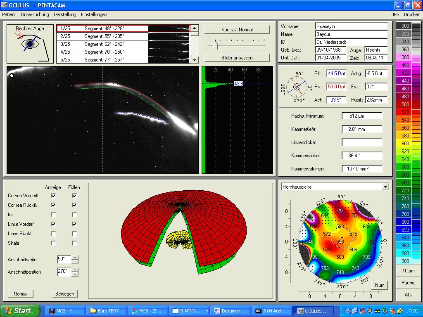This screenshot has height=317, width=423.
Task: Open the Untersuchung menu
Action: click(35, 14)
